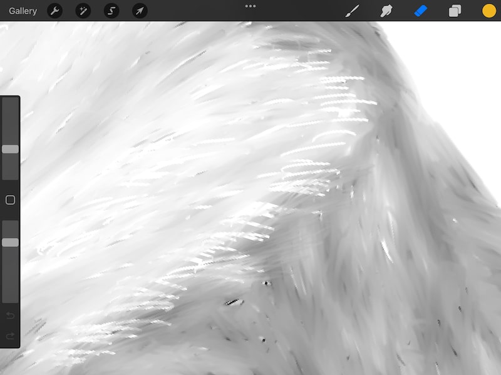Expand the canvas options via the three dots
Screen dimensions: 501x375
pos(250,6)
